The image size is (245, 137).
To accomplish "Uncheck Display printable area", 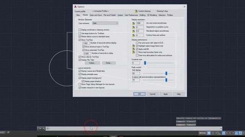I will [x=80, y=74].
